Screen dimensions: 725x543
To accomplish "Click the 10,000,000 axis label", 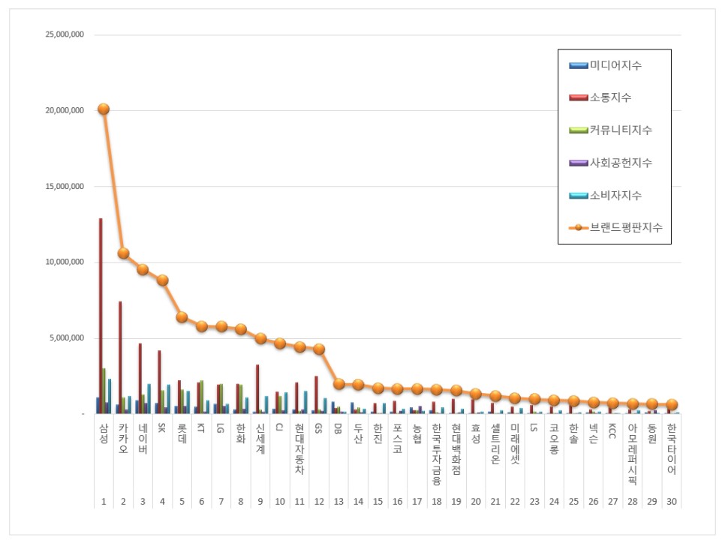I will click(x=65, y=262).
